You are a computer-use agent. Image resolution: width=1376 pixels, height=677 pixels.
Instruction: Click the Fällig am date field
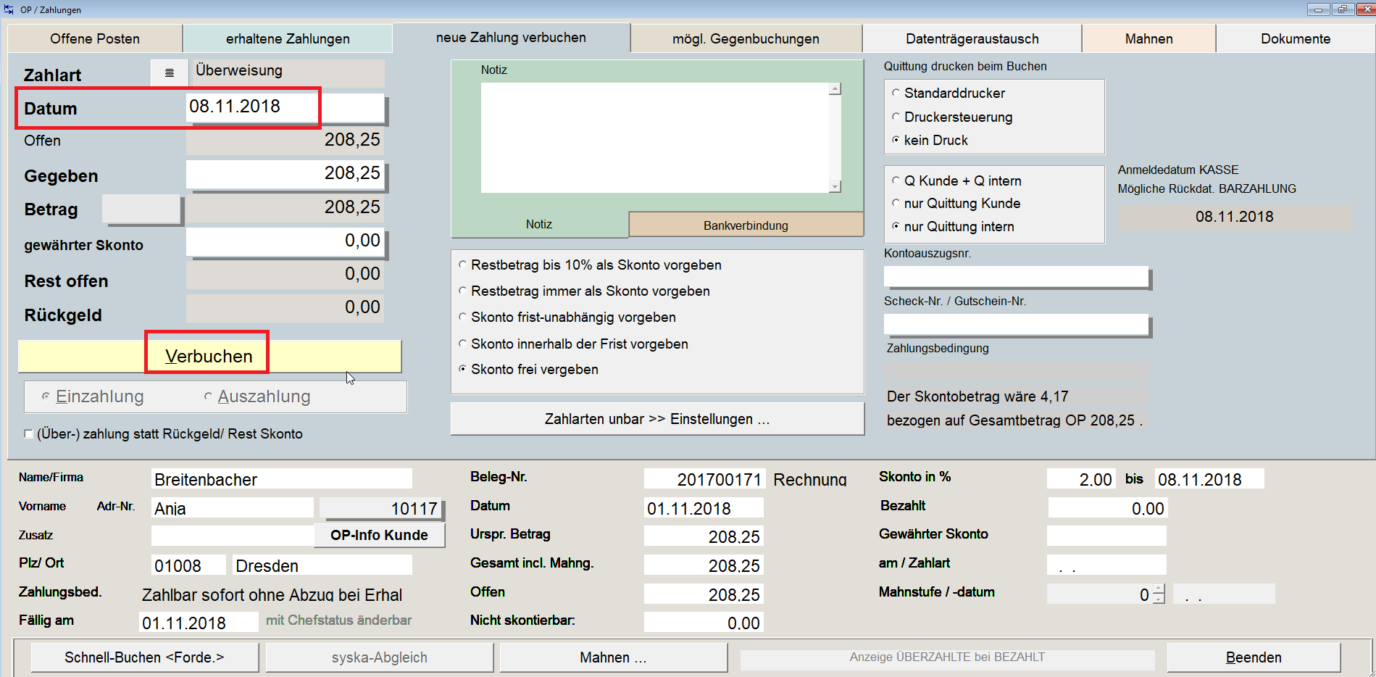coord(199,623)
